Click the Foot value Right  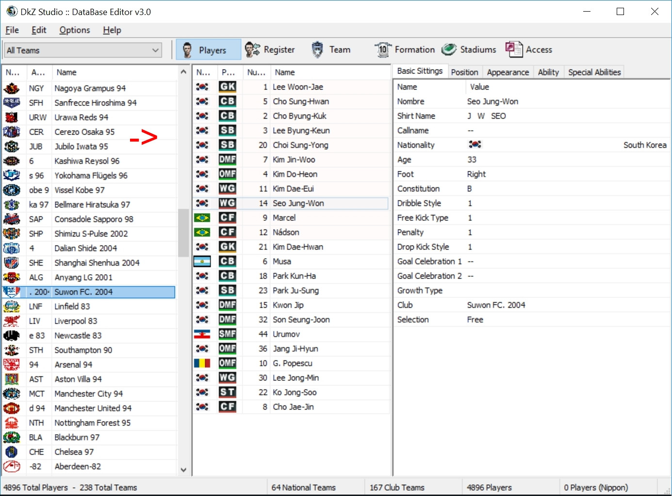point(476,174)
